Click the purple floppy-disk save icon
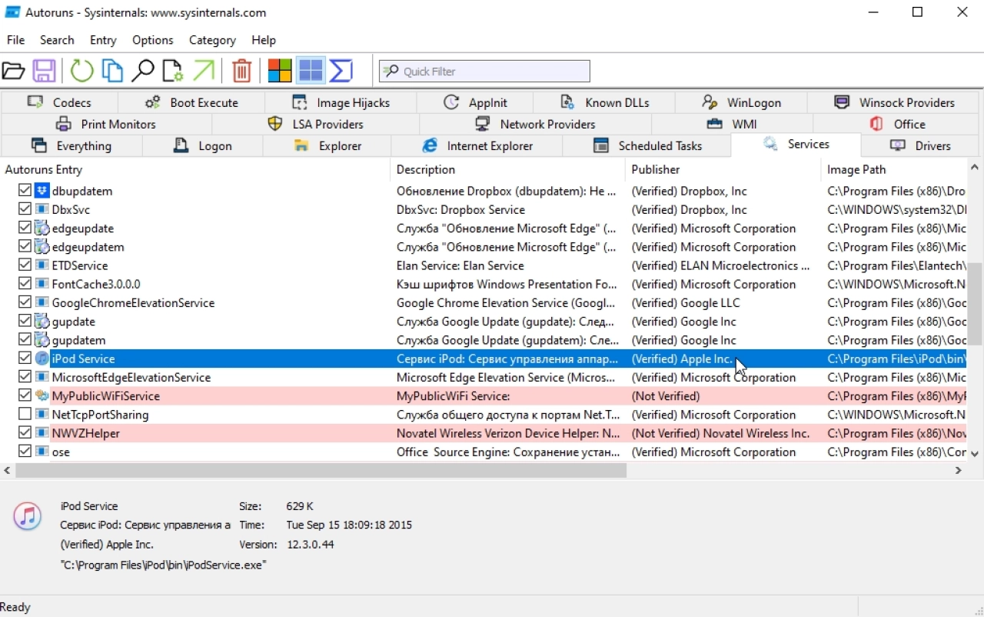Screen dimensions: 984x617 point(43,71)
